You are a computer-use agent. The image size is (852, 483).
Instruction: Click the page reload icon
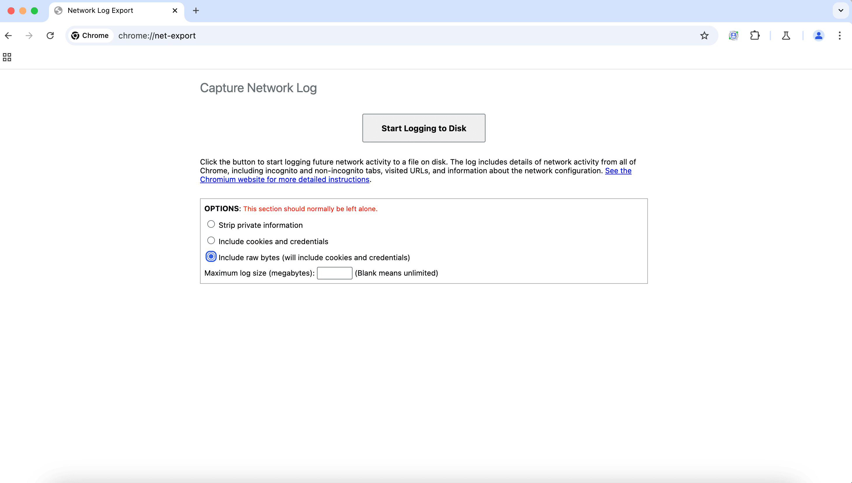[x=50, y=35]
